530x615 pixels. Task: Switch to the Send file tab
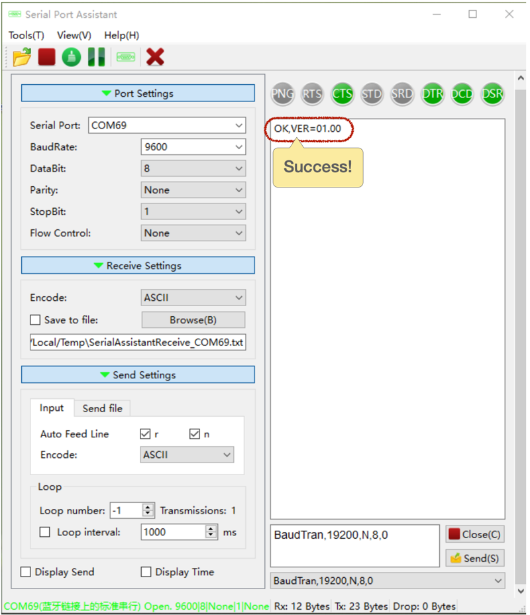point(102,408)
